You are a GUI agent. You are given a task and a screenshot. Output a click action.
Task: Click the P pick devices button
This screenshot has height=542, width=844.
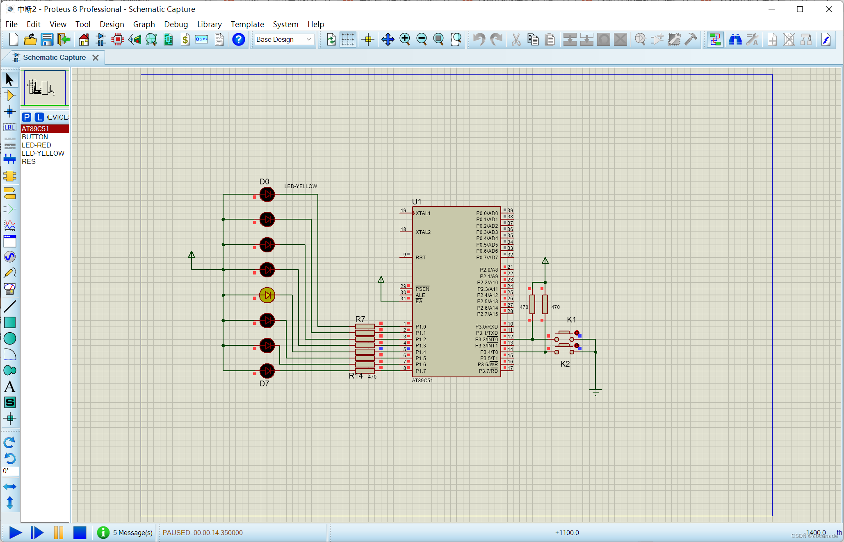click(27, 117)
